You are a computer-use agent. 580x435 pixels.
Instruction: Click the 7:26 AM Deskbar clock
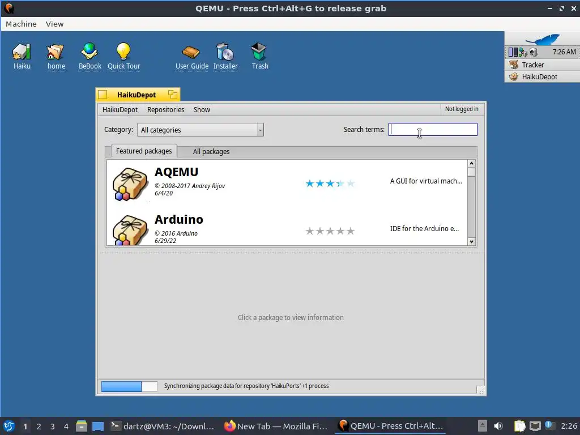pyautogui.click(x=564, y=52)
